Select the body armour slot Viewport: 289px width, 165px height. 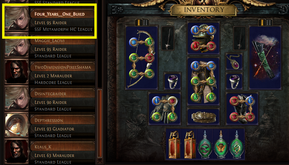(203, 81)
